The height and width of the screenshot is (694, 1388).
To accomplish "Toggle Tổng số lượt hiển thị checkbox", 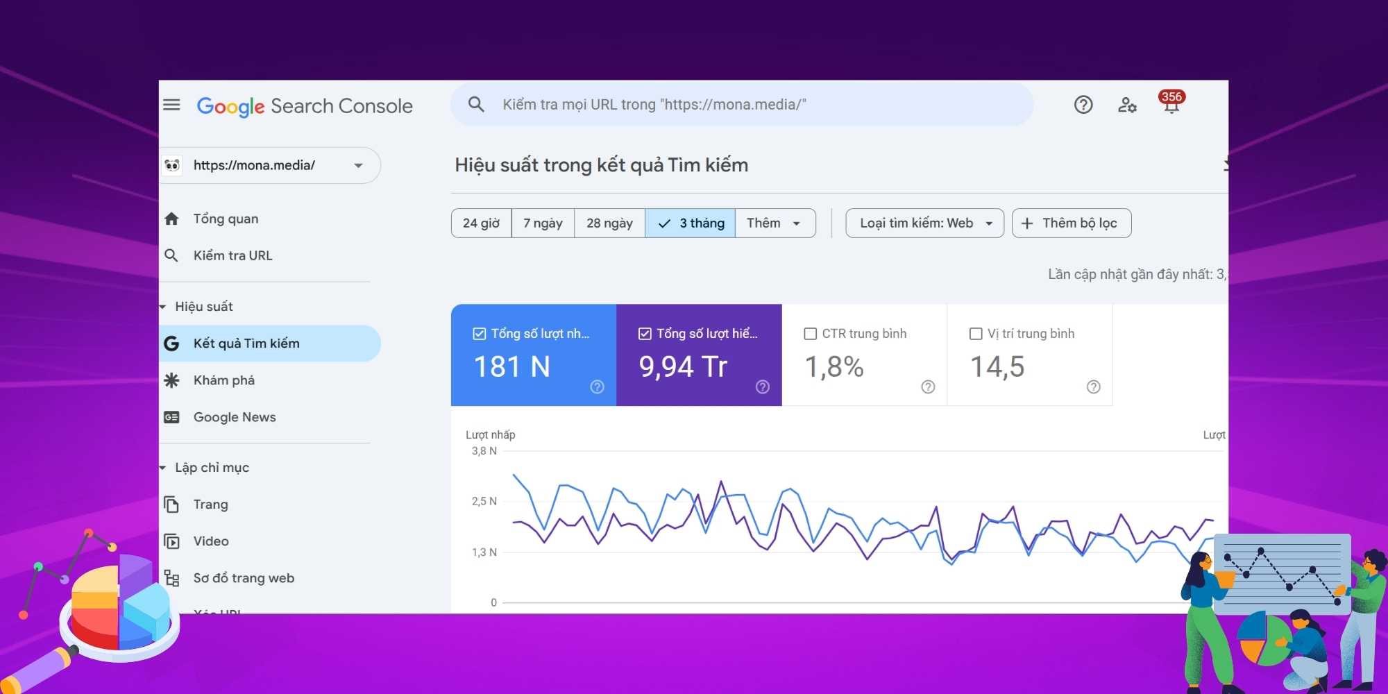I will click(645, 334).
